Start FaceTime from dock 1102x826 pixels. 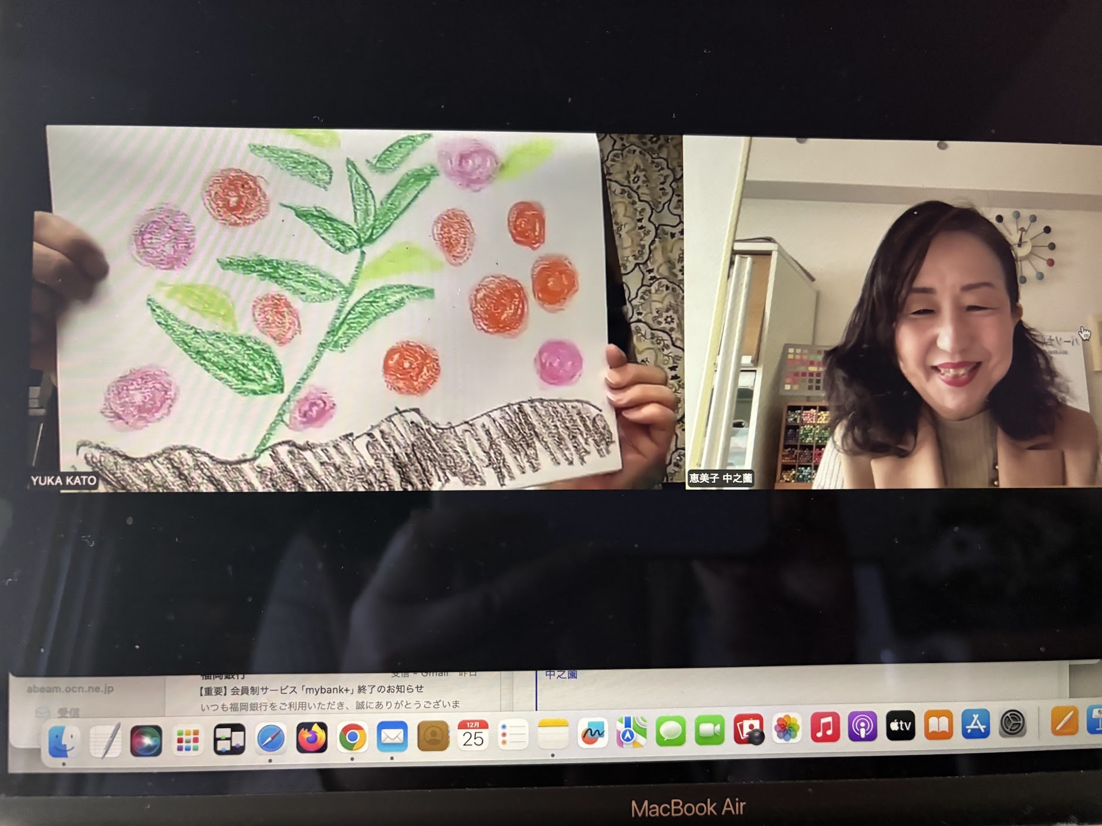click(709, 730)
